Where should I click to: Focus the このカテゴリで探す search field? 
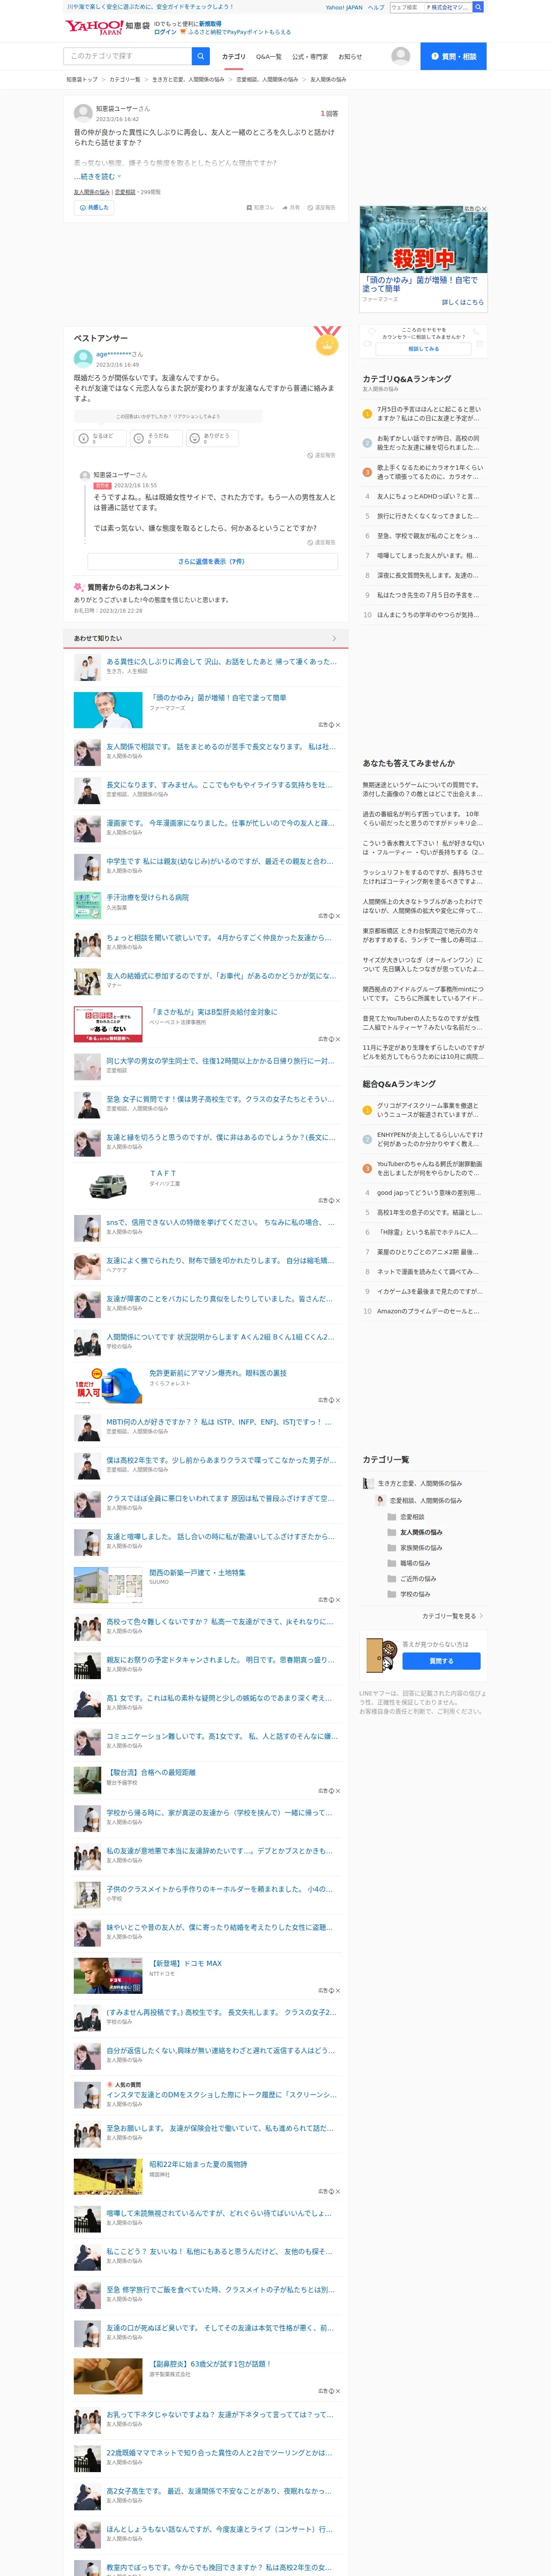tap(128, 56)
